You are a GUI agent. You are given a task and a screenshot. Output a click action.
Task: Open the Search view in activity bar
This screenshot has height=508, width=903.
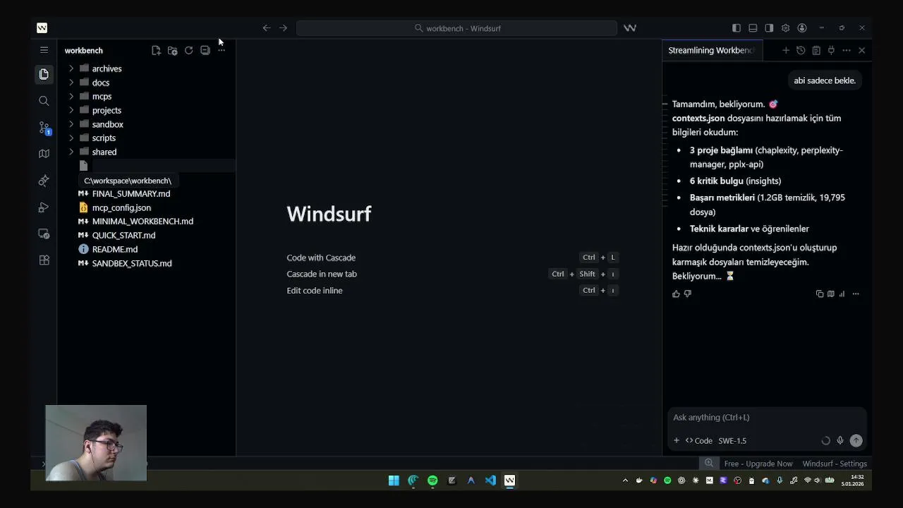44,101
